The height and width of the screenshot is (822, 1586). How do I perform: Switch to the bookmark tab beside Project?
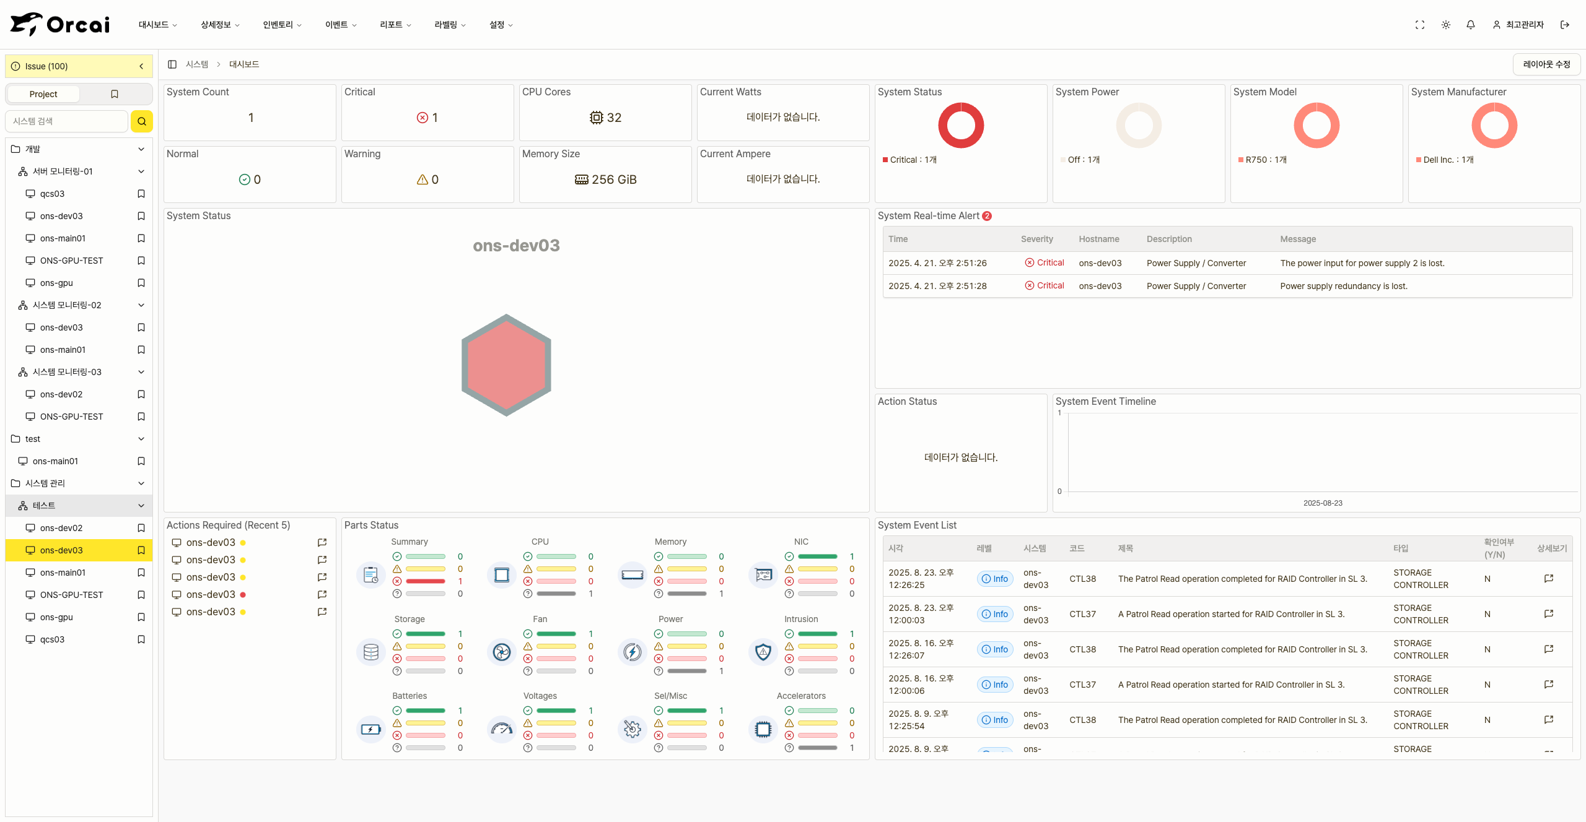(115, 94)
